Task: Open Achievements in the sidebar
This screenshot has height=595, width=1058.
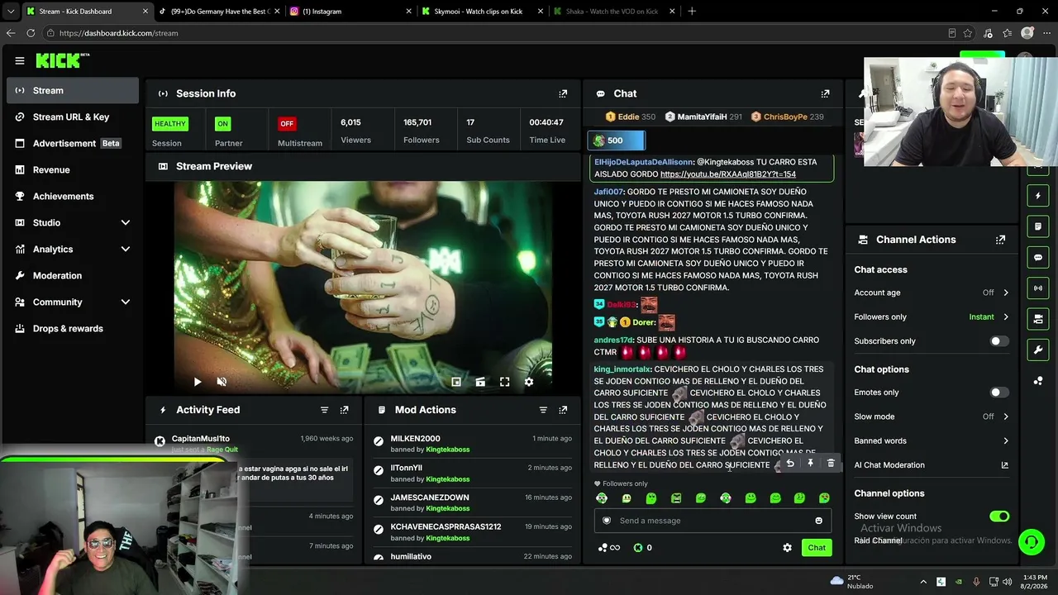Action: pos(73,197)
